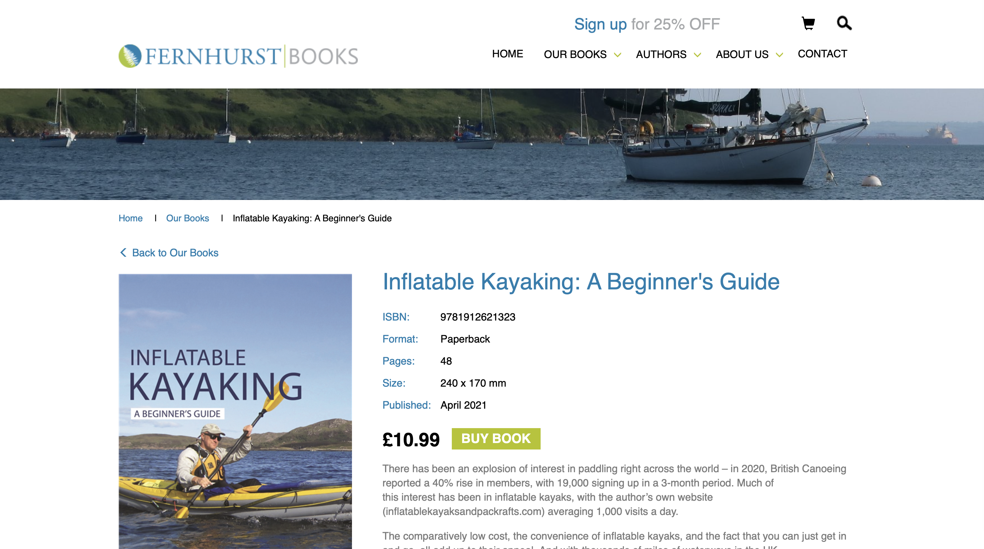Open the Authors menu item
Viewport: 984px width, 549px height.
click(661, 54)
